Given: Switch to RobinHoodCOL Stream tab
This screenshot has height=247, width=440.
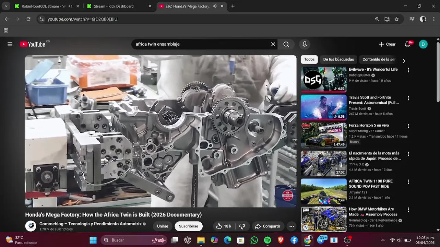Looking at the screenshot, I should coord(43,6).
